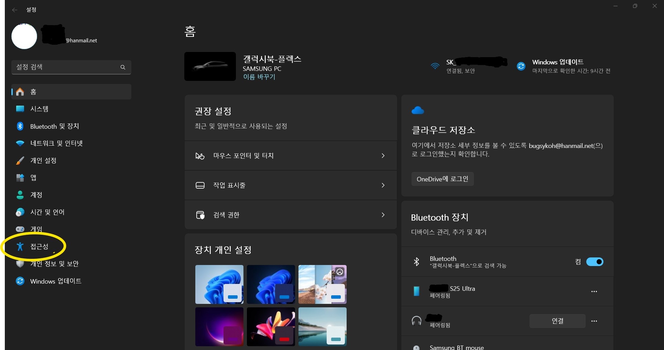Click the 시스템 monitor icon
This screenshot has width=664, height=350.
tap(20, 109)
